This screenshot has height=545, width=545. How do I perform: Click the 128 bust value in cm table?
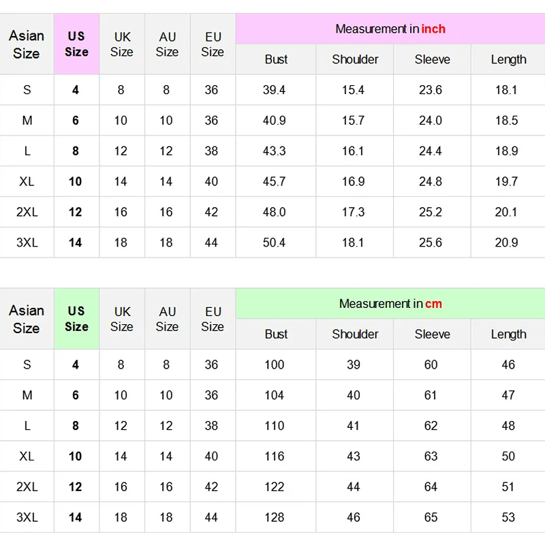click(275, 517)
